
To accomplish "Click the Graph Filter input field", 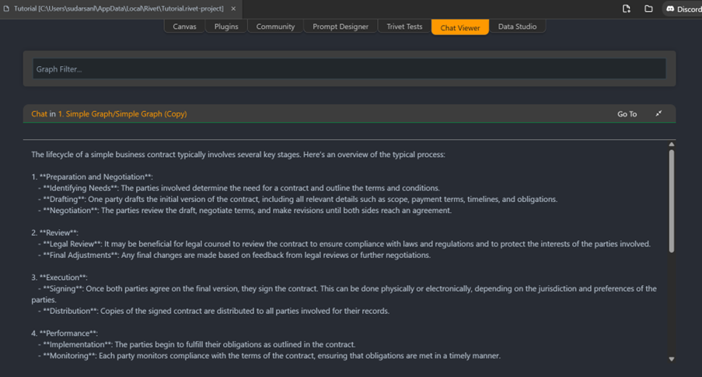I will coord(349,69).
